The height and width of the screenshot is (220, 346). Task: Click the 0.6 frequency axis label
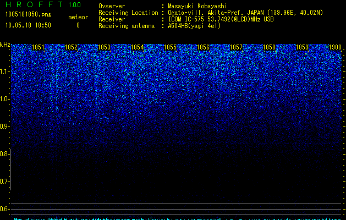[x=4, y=209]
